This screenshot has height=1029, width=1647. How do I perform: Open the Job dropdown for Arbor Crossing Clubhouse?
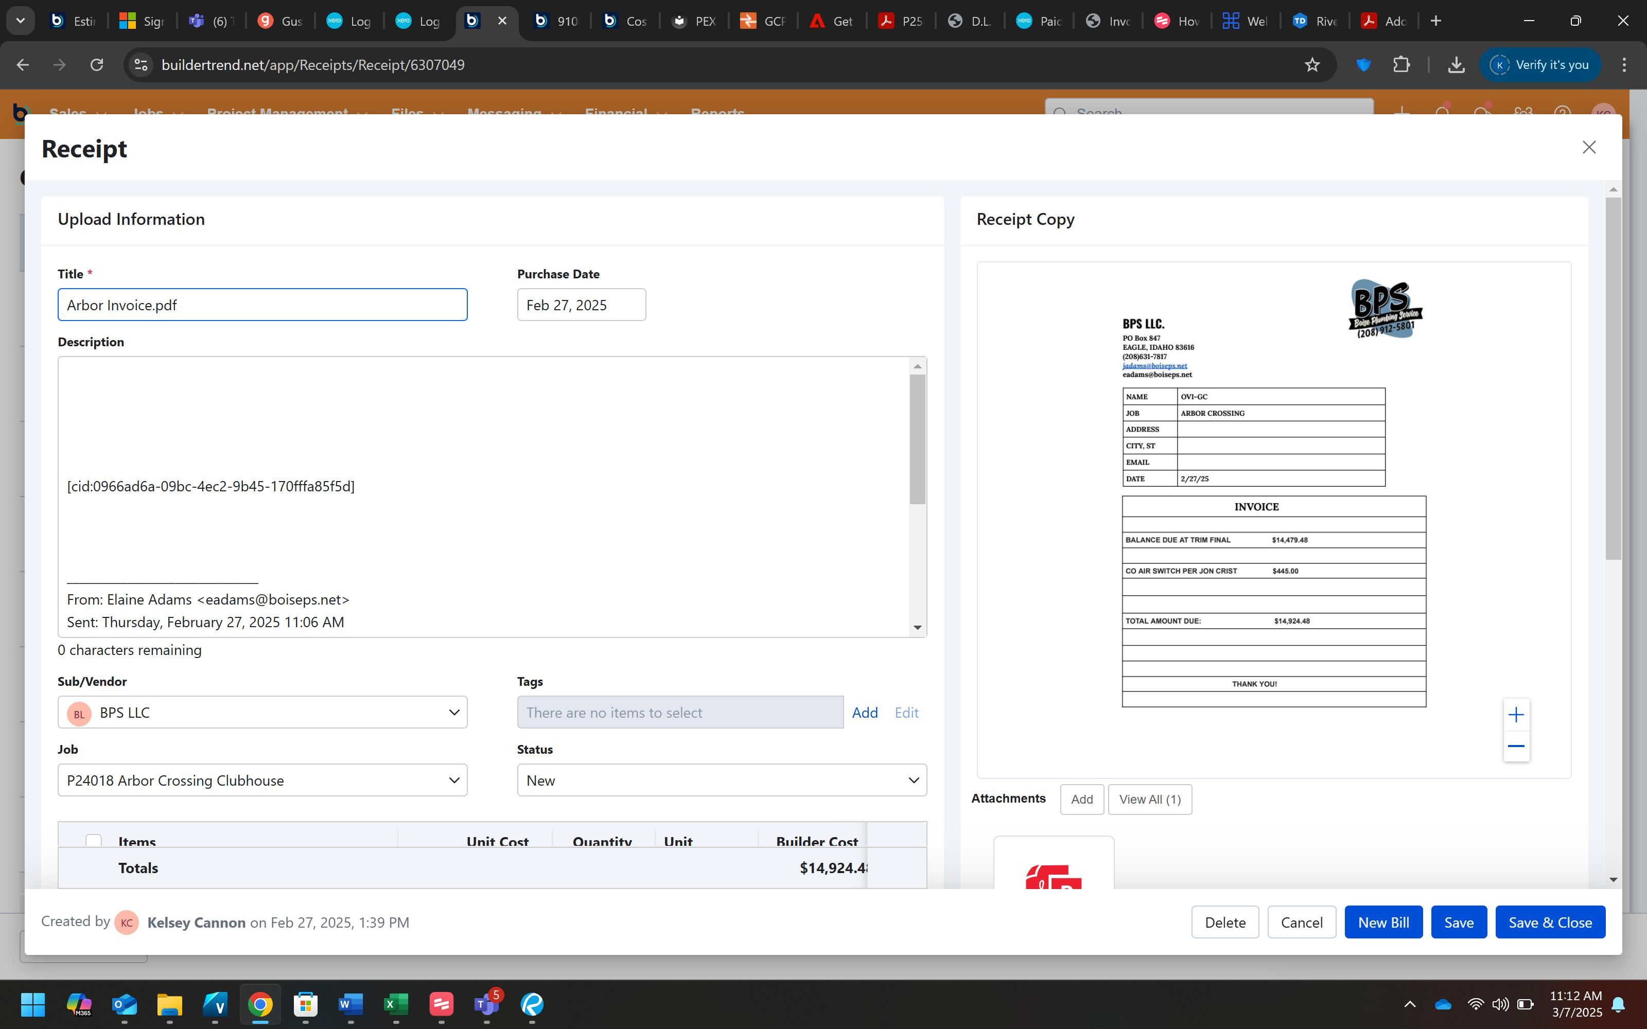pos(453,780)
